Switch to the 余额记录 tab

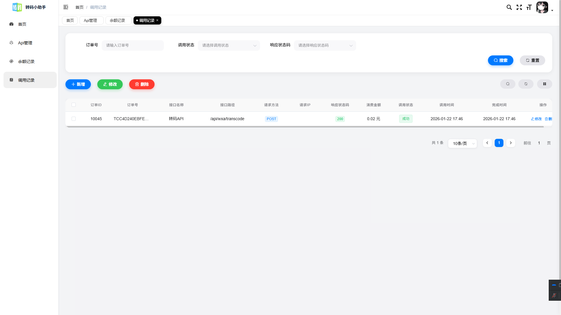pos(117,20)
